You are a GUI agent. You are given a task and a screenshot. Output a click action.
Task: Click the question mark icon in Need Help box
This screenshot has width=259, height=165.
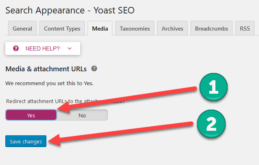coord(16,48)
